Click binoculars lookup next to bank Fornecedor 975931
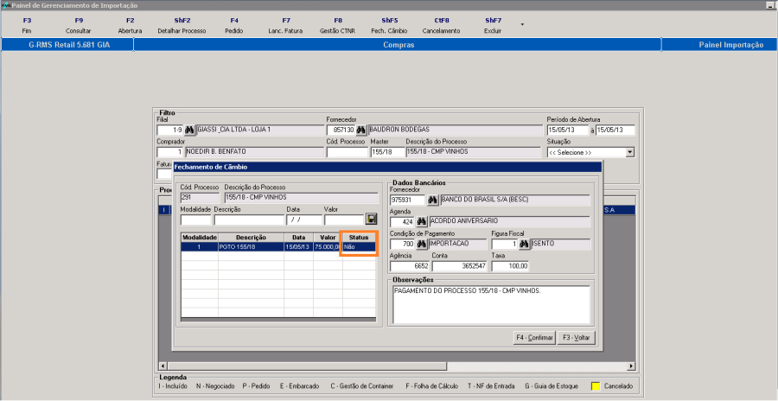The height and width of the screenshot is (401, 778). click(x=433, y=200)
